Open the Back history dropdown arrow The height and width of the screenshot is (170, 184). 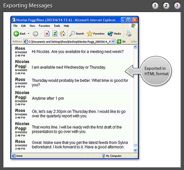coord(29,33)
